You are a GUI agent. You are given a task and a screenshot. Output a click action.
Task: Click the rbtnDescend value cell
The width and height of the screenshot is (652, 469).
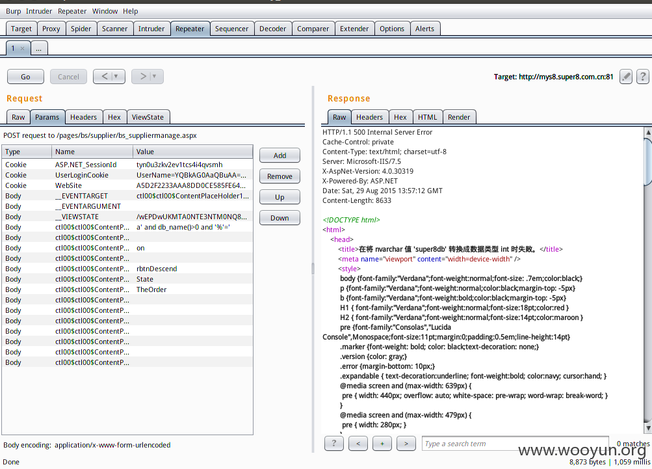(x=193, y=269)
